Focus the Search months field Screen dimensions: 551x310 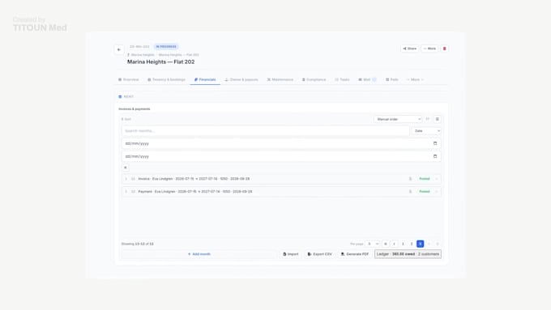click(266, 131)
